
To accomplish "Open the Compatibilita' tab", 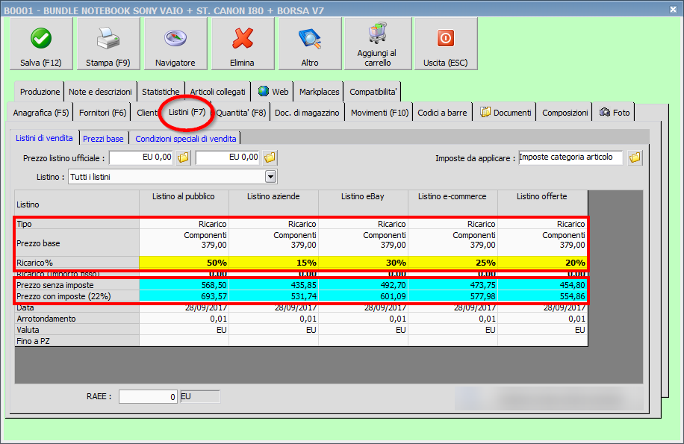I will (x=373, y=92).
